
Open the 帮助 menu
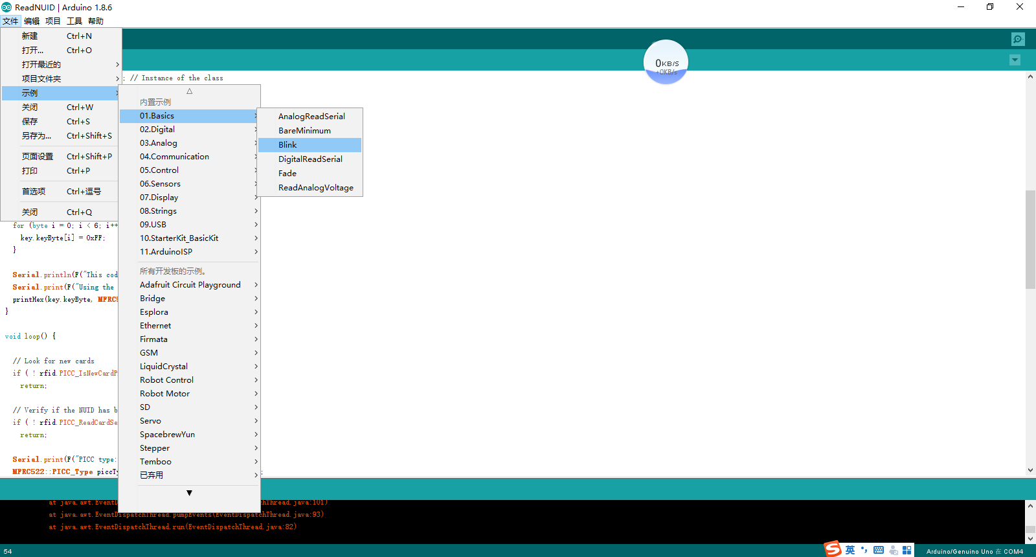(x=96, y=21)
